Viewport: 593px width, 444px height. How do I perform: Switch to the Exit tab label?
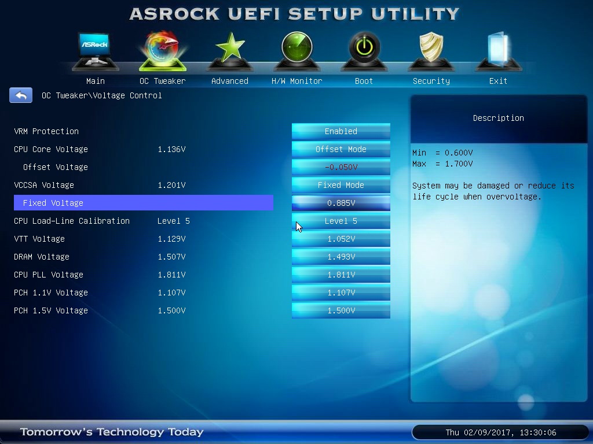pos(498,81)
